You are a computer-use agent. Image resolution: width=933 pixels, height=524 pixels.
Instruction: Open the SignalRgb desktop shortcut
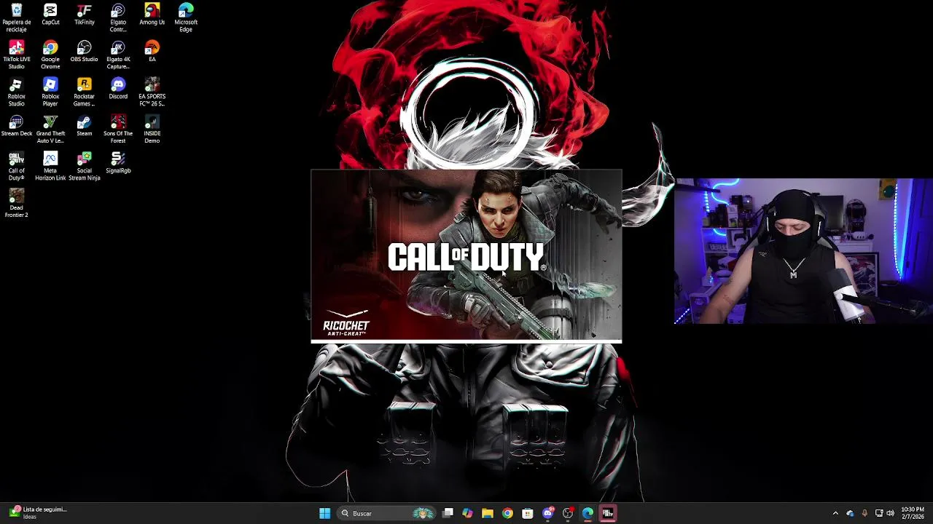point(118,163)
